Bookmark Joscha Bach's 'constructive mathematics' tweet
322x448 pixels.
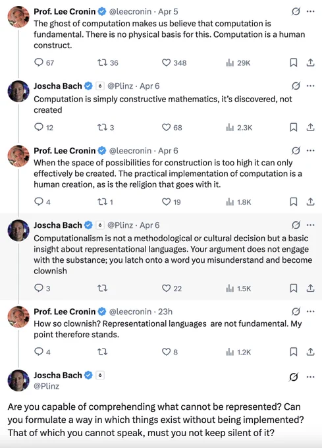294,127
